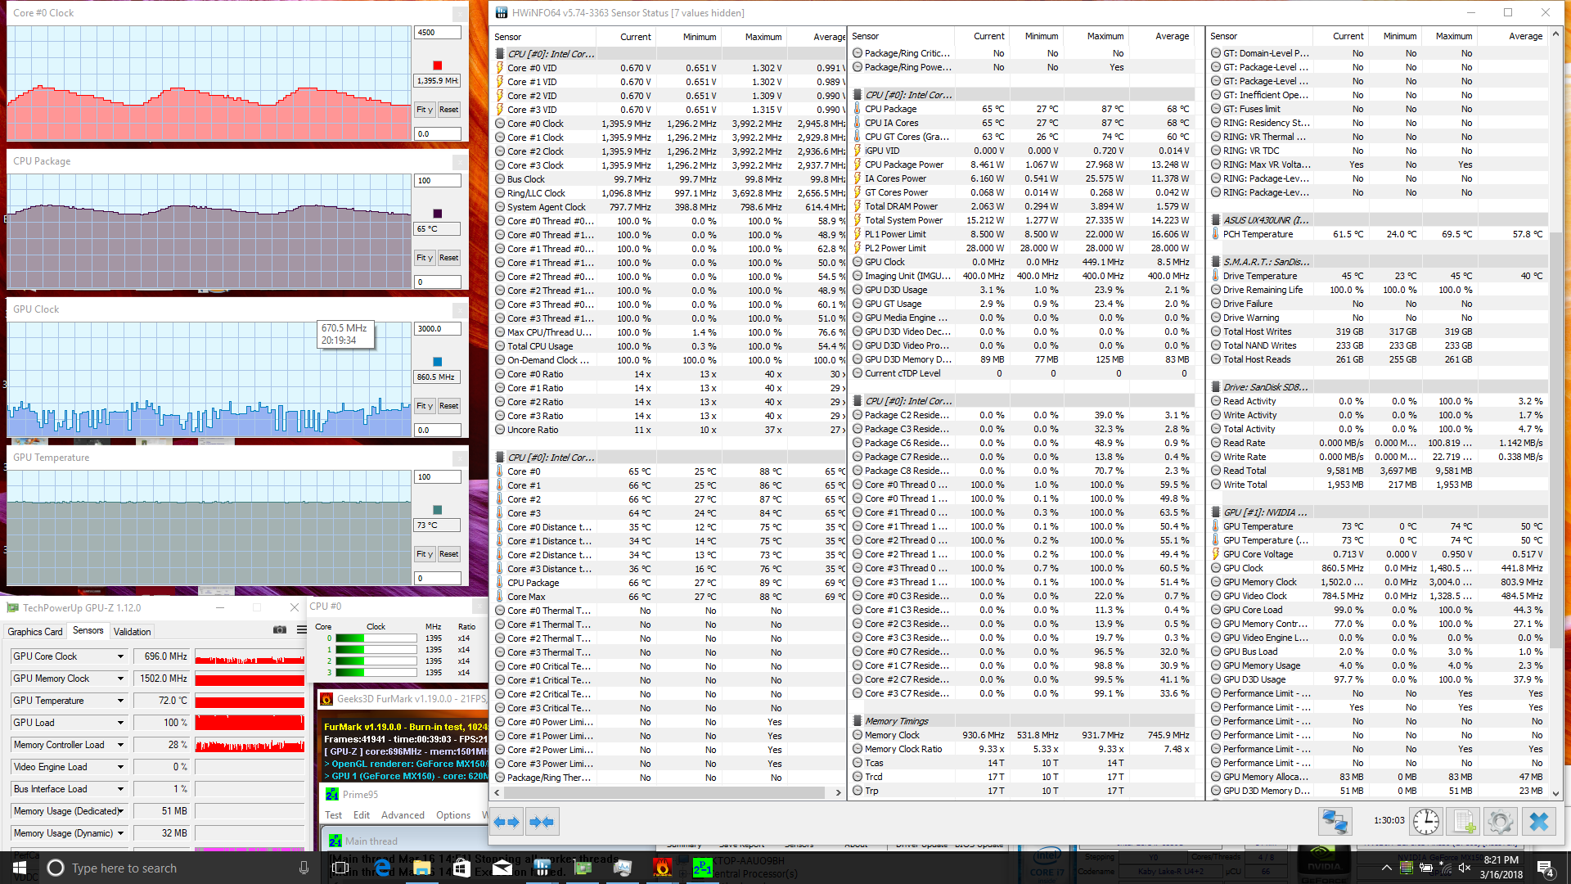
Task: Click the GPU-Z screenshot camera icon
Action: point(280,630)
